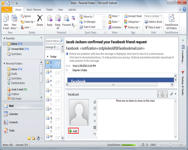Open the Folder List shortcut icon
The image size is (188, 150).
coord(34,138)
